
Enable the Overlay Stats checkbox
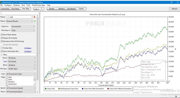tap(2, 48)
